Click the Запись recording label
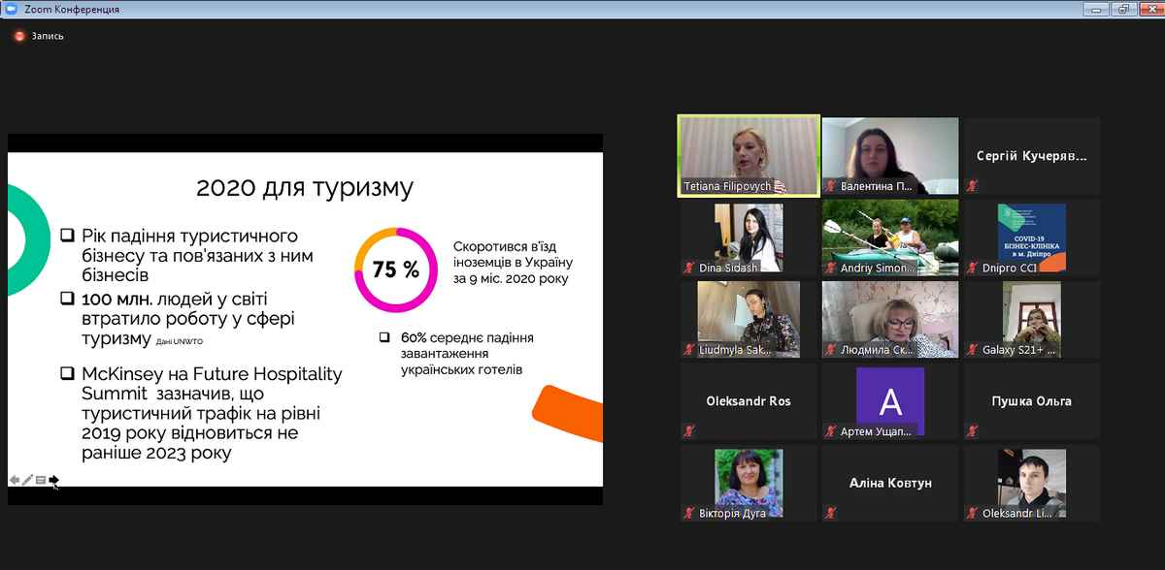The height and width of the screenshot is (570, 1165). click(48, 36)
